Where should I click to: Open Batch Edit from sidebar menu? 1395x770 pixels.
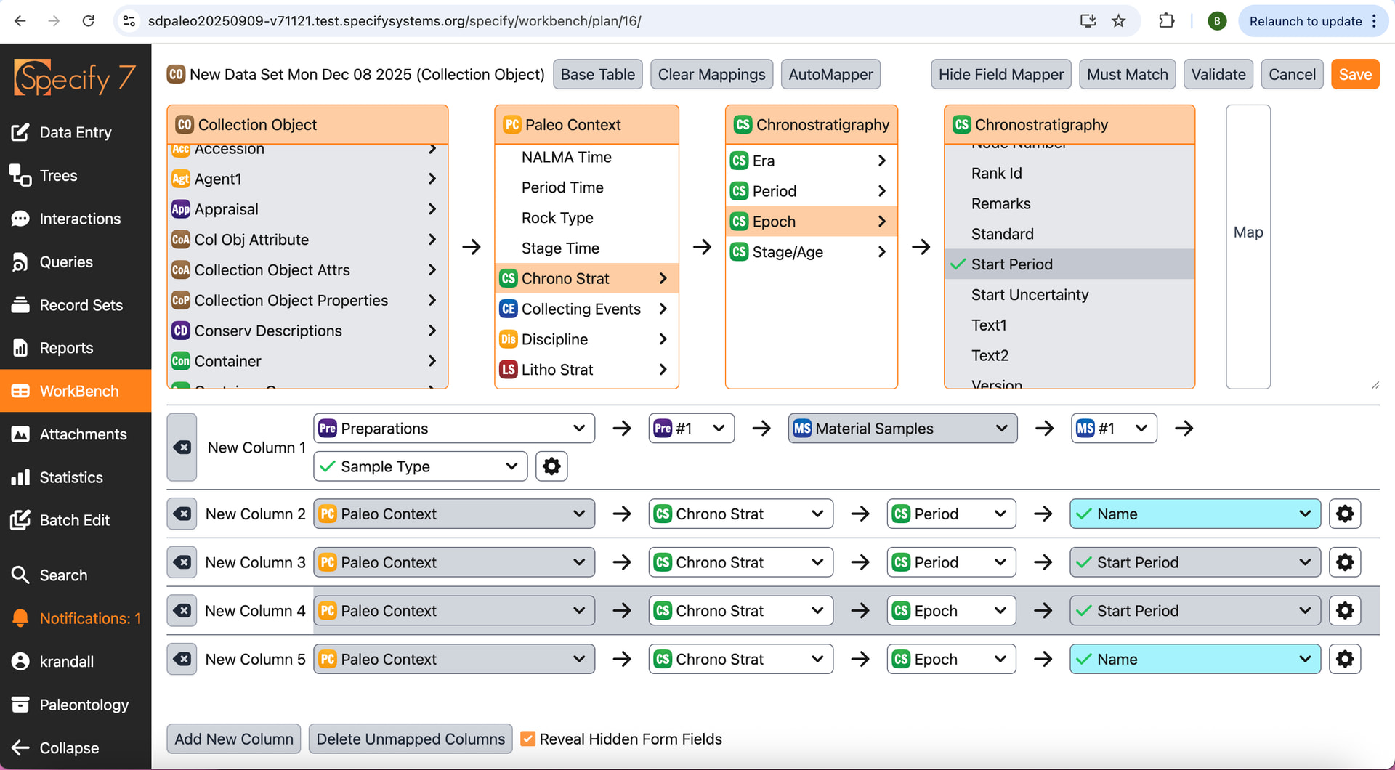point(74,520)
